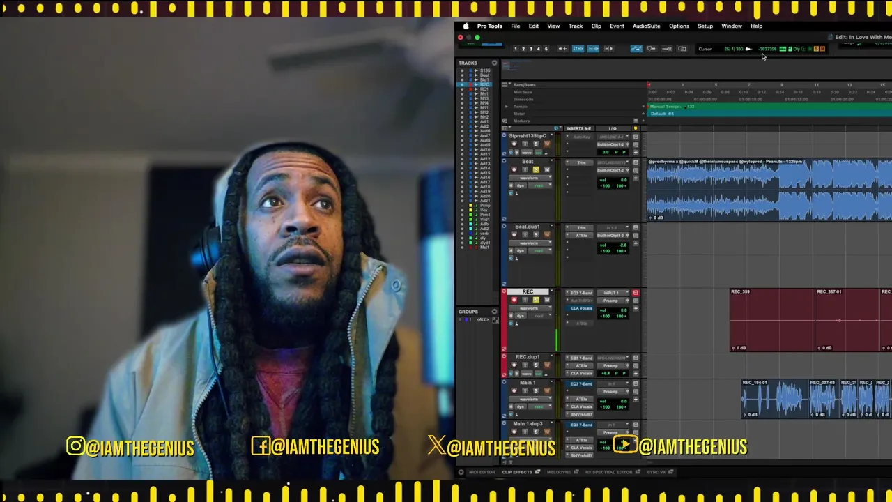Toggle Link Track and Edit Selection icon
The image size is (892, 502).
593,49
